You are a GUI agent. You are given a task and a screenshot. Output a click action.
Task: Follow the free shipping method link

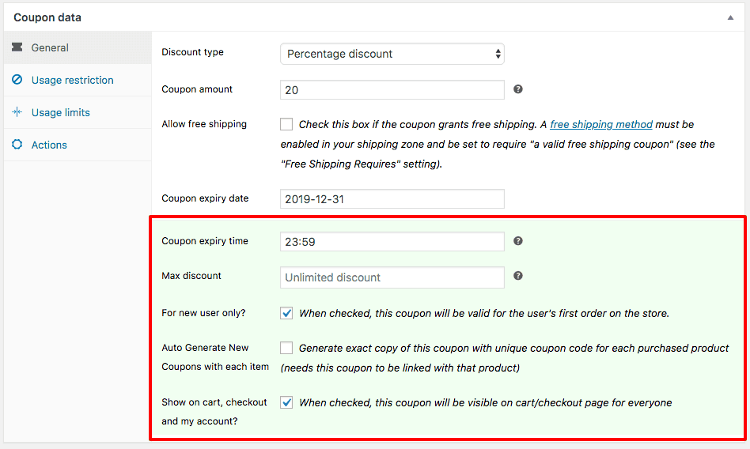(601, 124)
